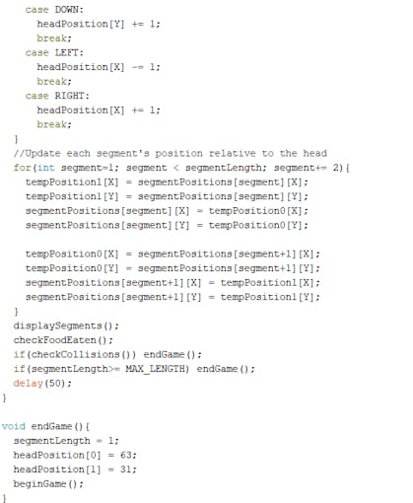
Task: Click the beginGame() call
Action: (x=48, y=484)
